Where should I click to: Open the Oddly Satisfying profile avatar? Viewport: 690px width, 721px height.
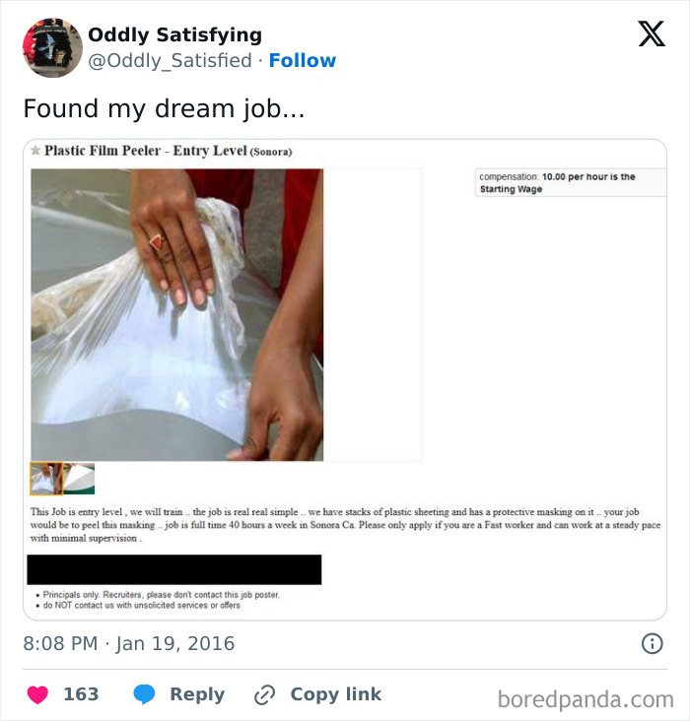[52, 48]
